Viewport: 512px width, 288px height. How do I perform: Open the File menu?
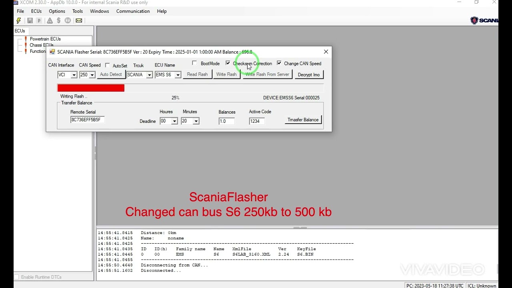coord(20,11)
